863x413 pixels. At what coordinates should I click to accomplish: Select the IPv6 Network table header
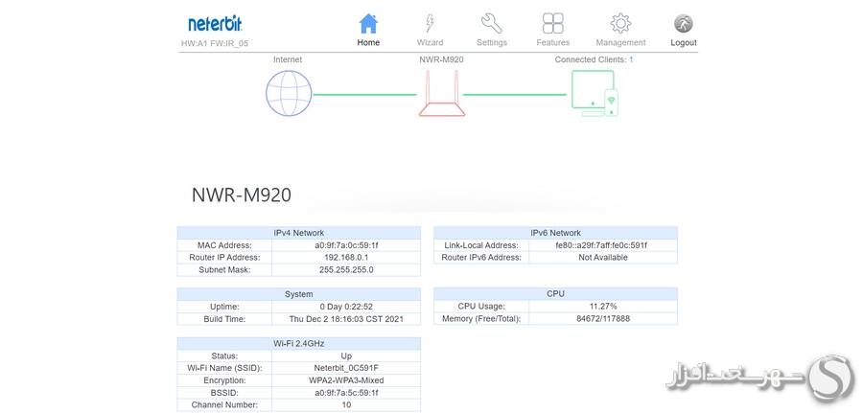555,233
